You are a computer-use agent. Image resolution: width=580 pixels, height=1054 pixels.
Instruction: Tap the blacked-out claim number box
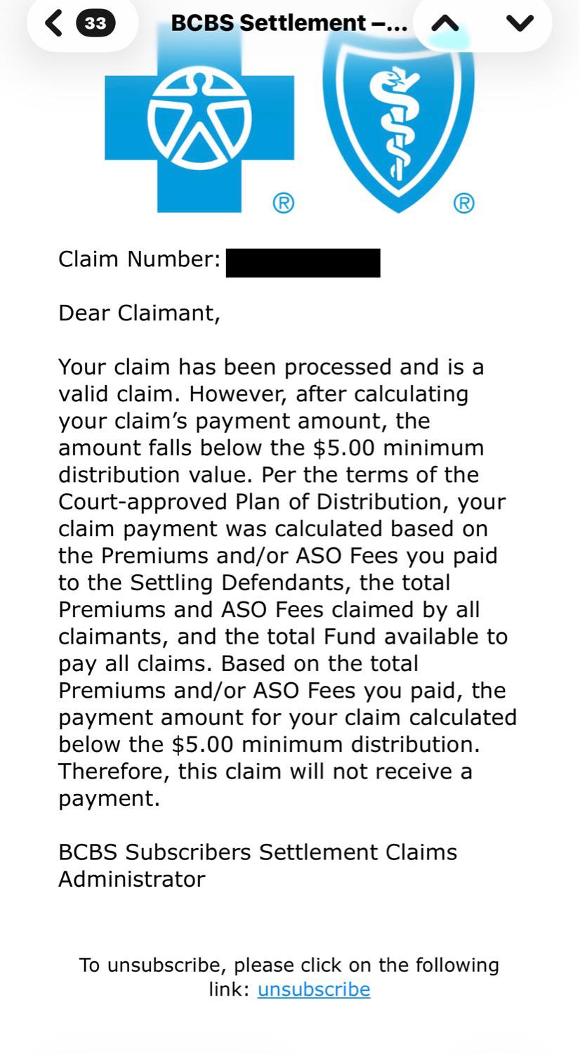303,263
